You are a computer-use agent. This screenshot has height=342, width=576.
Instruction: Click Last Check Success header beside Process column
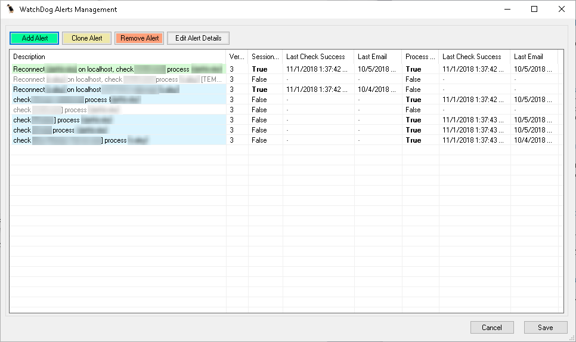[474, 57]
